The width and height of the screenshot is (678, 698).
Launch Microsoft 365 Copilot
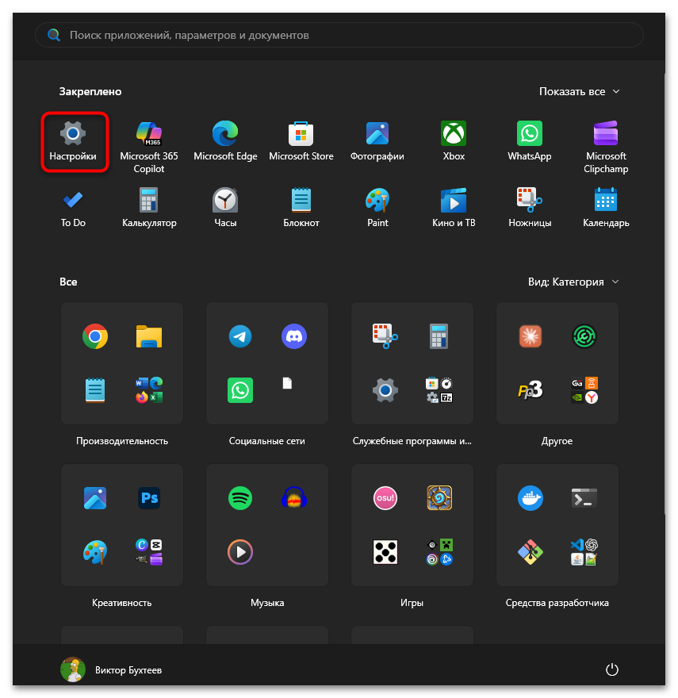point(149,147)
